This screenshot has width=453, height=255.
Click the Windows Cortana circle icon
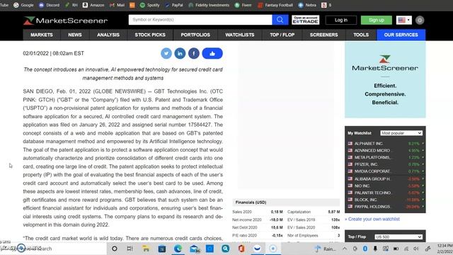pyautogui.click(x=115, y=249)
